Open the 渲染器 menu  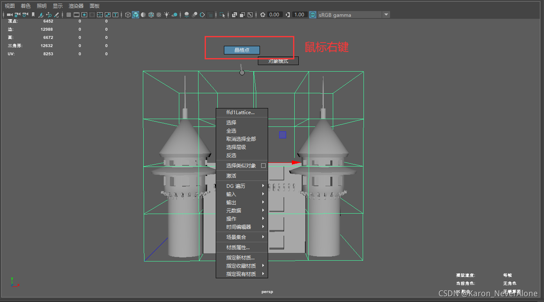pyautogui.click(x=76, y=6)
